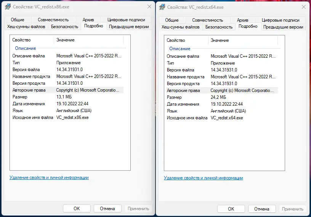Switch to Безопасность tab in x86 window
The image size is (311, 217).
pyautogui.click(x=65, y=27)
